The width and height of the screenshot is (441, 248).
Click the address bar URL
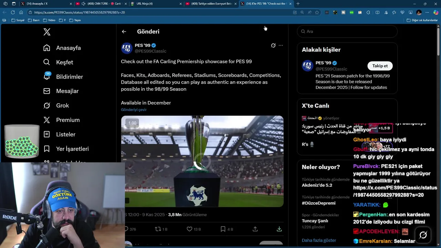[80, 12]
